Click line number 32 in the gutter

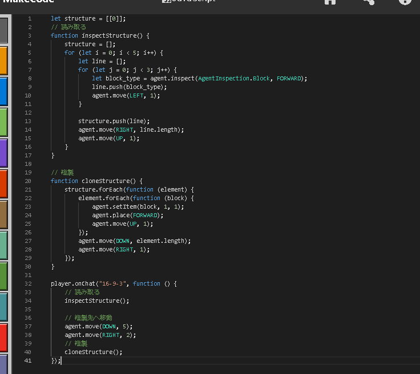(28, 283)
